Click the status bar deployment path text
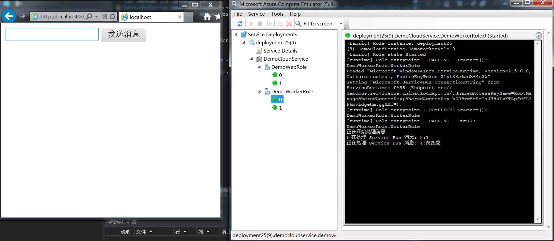 pyautogui.click(x=284, y=235)
